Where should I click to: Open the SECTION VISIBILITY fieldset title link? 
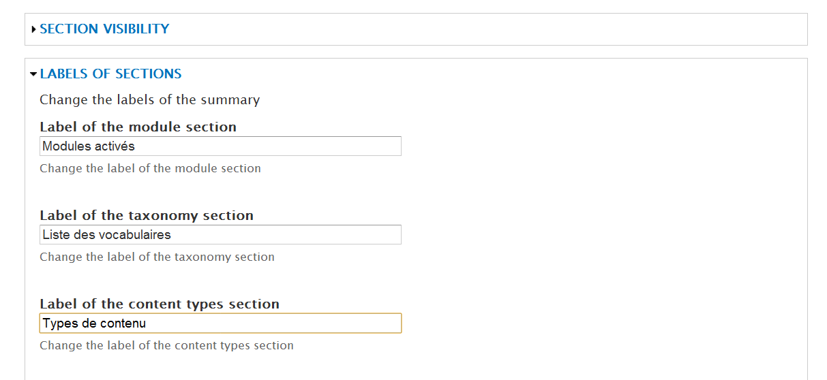104,29
